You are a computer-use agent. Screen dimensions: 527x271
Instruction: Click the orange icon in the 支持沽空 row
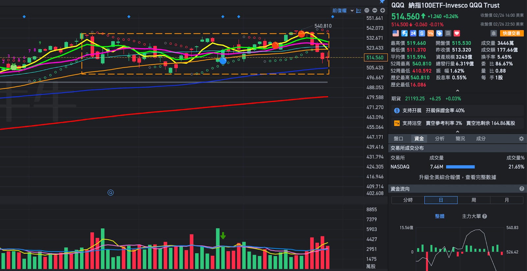(397, 123)
